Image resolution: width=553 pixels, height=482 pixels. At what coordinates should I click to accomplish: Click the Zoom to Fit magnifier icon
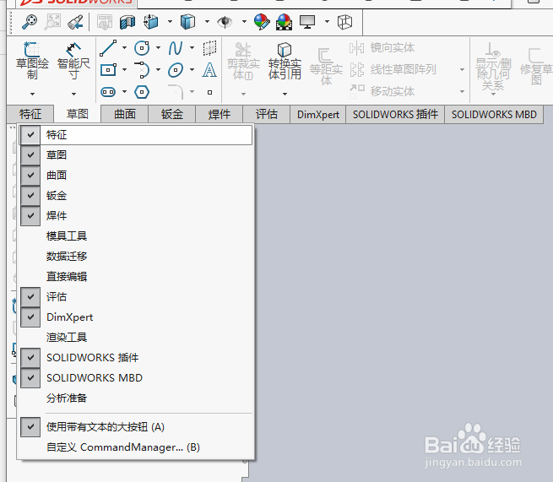(30, 21)
